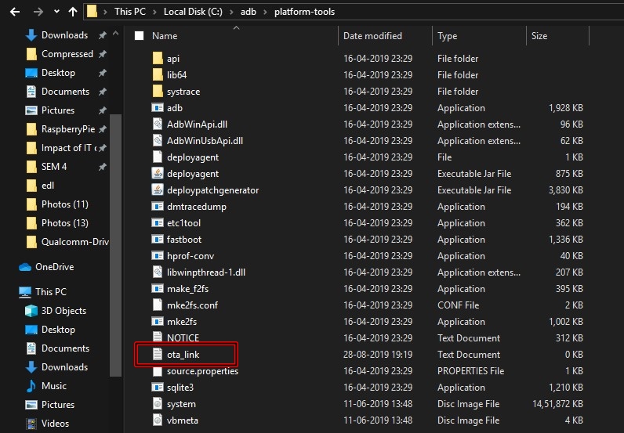Screen dimensions: 624x433
Task: Click 'Local Disk (C:)' breadcrumb
Action: [193, 12]
